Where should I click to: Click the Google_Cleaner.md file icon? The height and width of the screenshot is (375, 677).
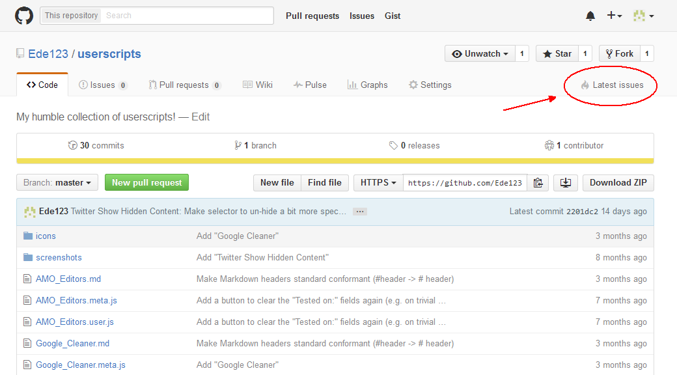point(27,344)
